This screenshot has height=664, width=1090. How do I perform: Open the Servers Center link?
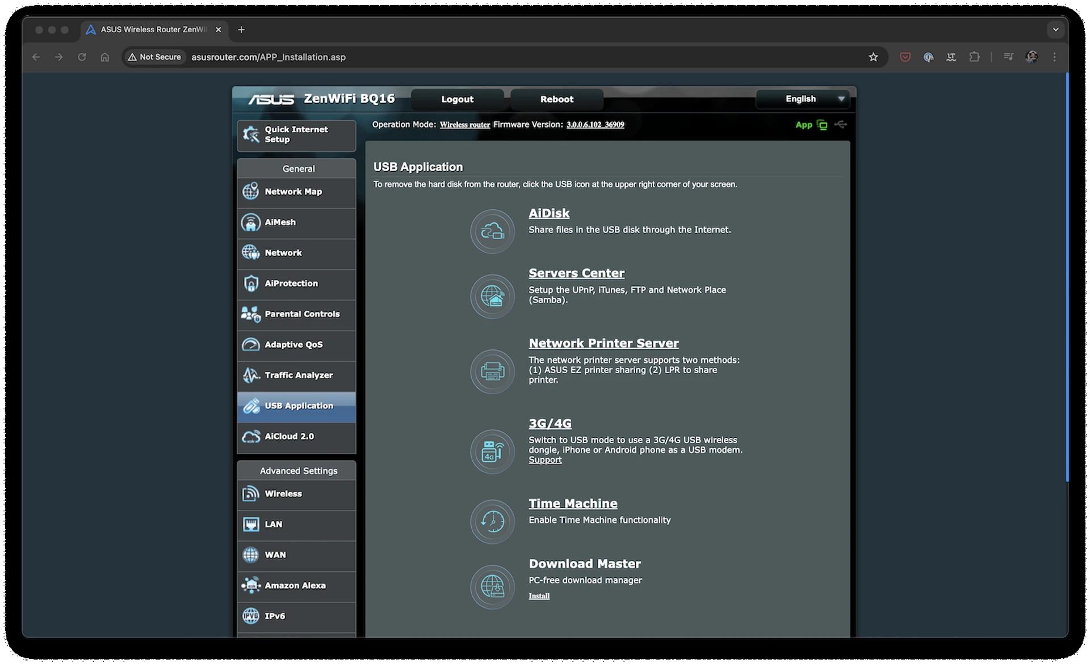576,273
